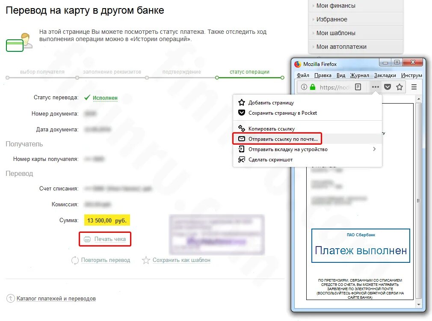Click Pocket icon next to Сохранить страницу
The width and height of the screenshot is (432, 321).
click(x=242, y=113)
